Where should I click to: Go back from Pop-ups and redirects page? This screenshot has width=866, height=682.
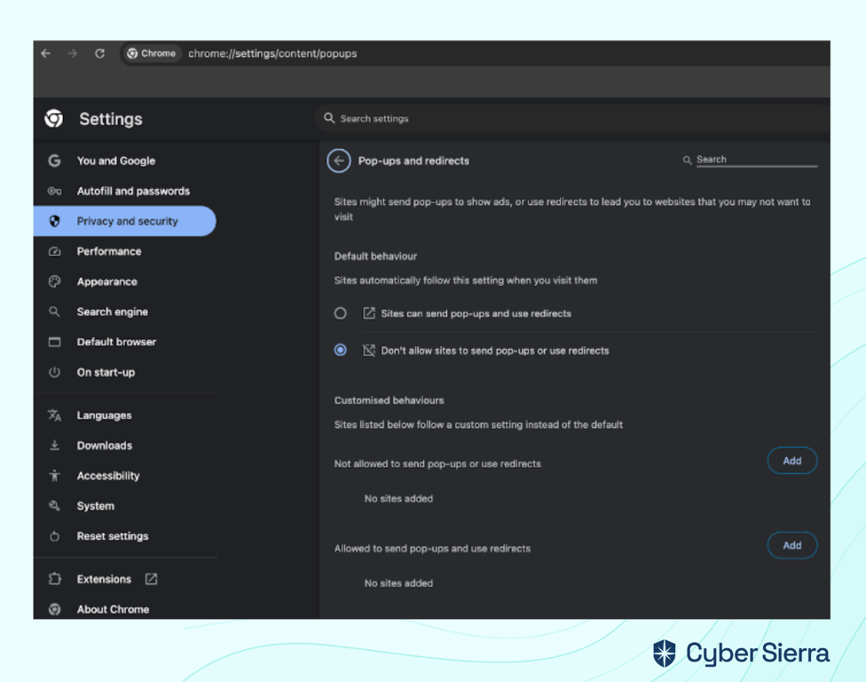pos(339,161)
